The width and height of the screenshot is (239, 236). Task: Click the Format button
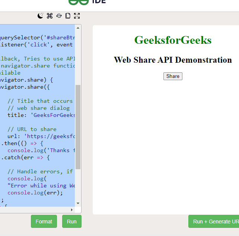click(44, 222)
